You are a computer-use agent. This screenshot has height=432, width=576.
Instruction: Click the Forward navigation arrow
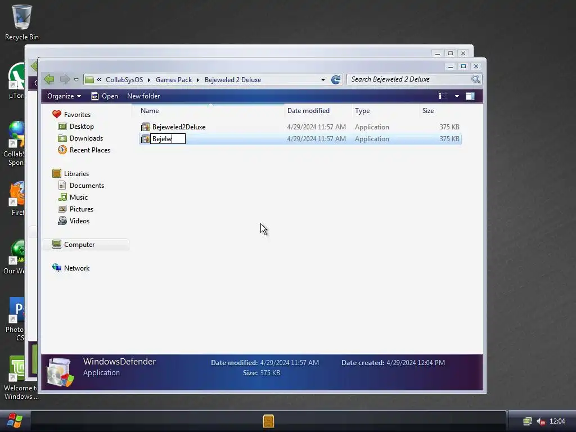pyautogui.click(x=65, y=79)
